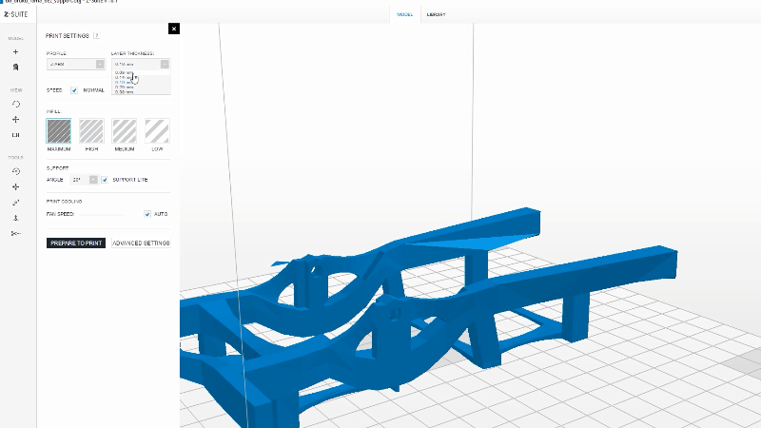Image resolution: width=761 pixels, height=428 pixels.
Task: Disable the Auto fan speed checkbox
Action: (146, 214)
